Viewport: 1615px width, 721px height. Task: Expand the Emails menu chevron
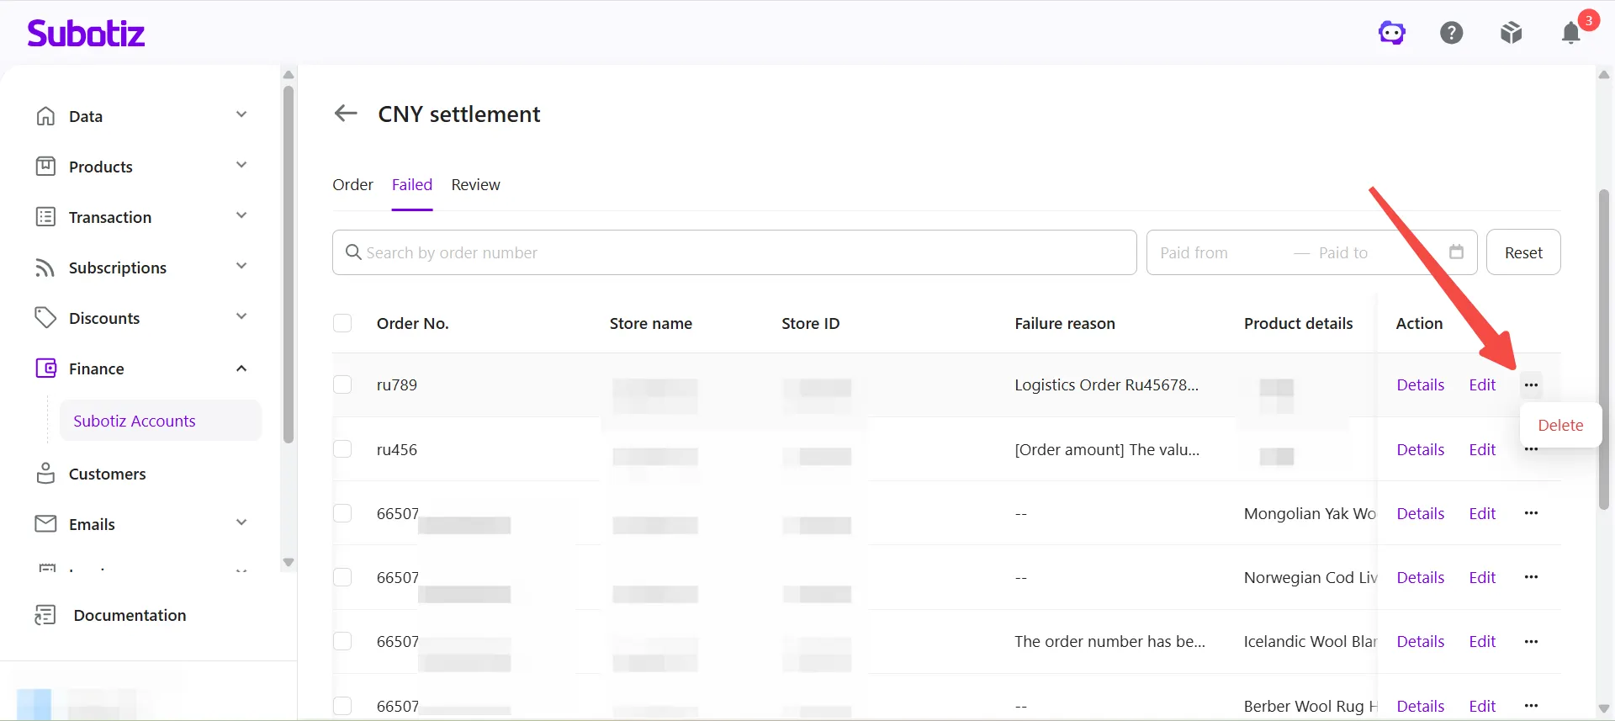click(241, 522)
